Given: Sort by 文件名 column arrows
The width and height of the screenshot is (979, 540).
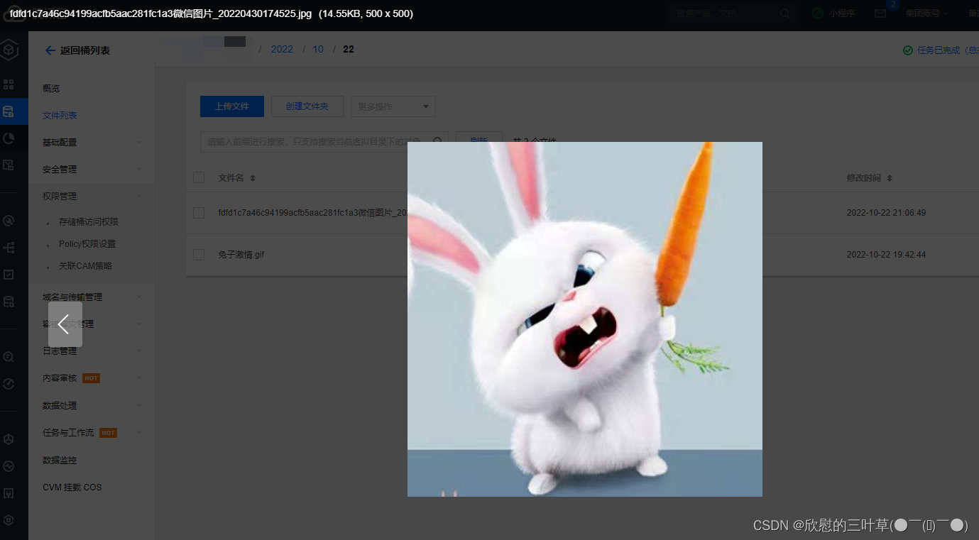Looking at the screenshot, I should tap(253, 178).
